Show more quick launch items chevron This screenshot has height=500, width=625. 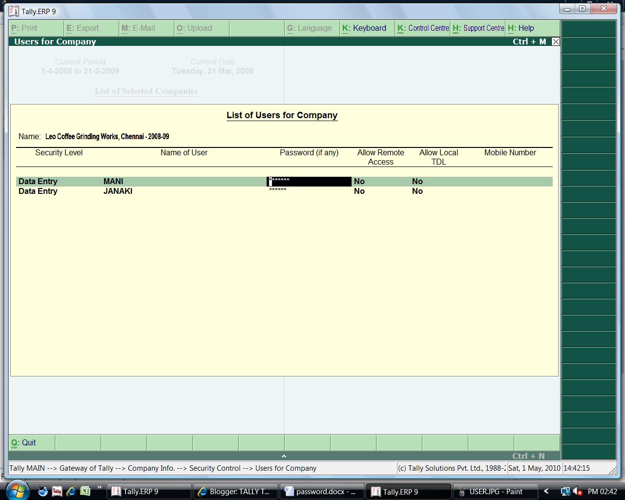100,487
